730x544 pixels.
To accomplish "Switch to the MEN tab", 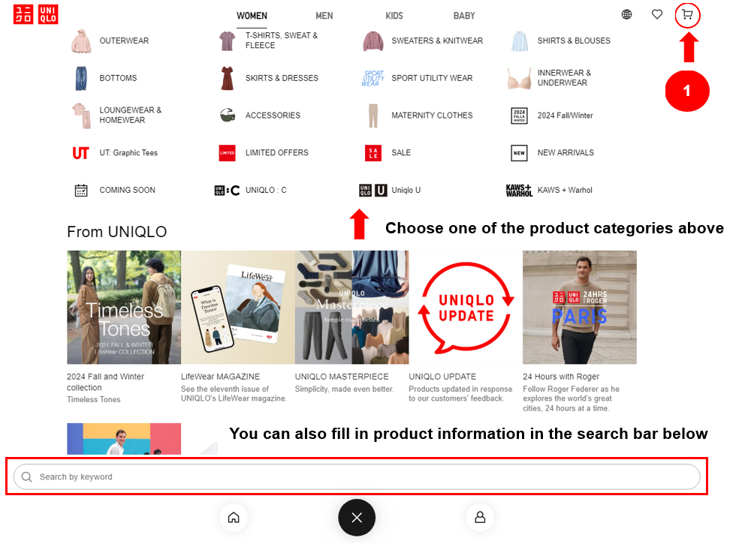I will point(324,16).
